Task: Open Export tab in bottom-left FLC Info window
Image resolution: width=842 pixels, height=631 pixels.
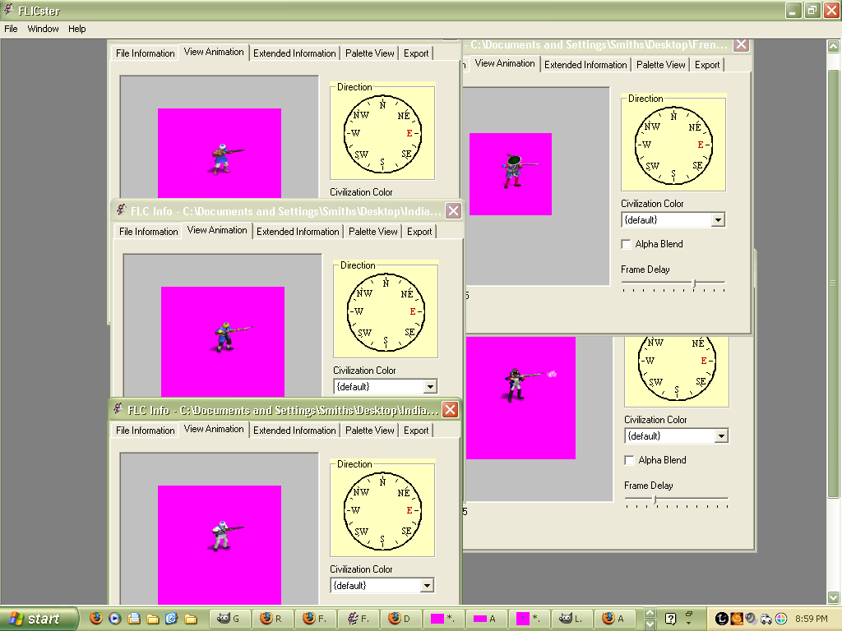Action: point(416,431)
